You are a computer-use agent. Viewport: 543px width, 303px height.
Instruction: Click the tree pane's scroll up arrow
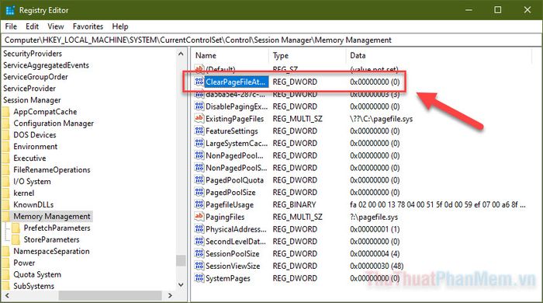click(x=181, y=54)
